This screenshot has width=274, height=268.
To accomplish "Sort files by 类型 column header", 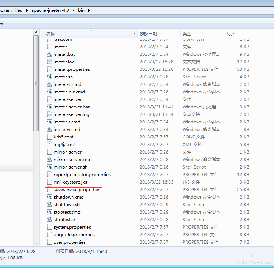I will (187, 34).
